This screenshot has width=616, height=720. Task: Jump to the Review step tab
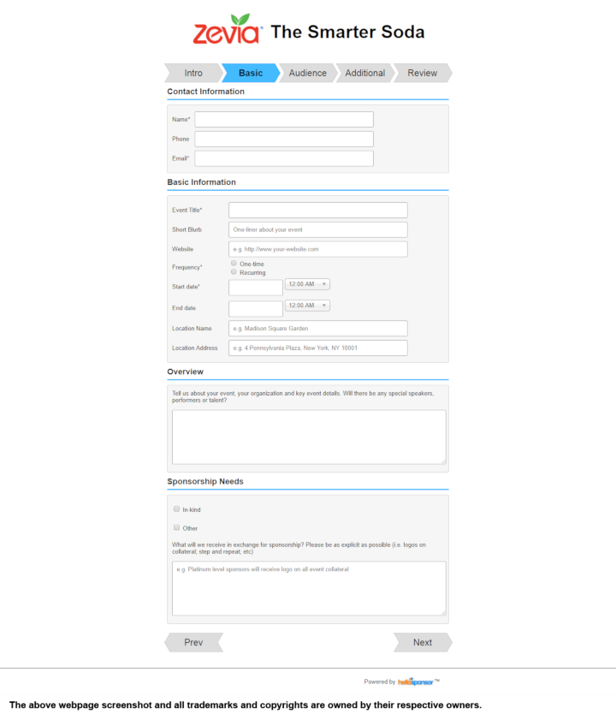(x=422, y=73)
